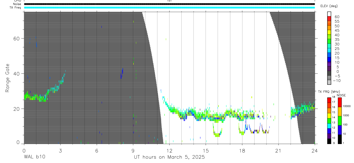Click the '21' tick on the UT hours axis
The width and height of the screenshot is (354, 163).
coord(278,150)
